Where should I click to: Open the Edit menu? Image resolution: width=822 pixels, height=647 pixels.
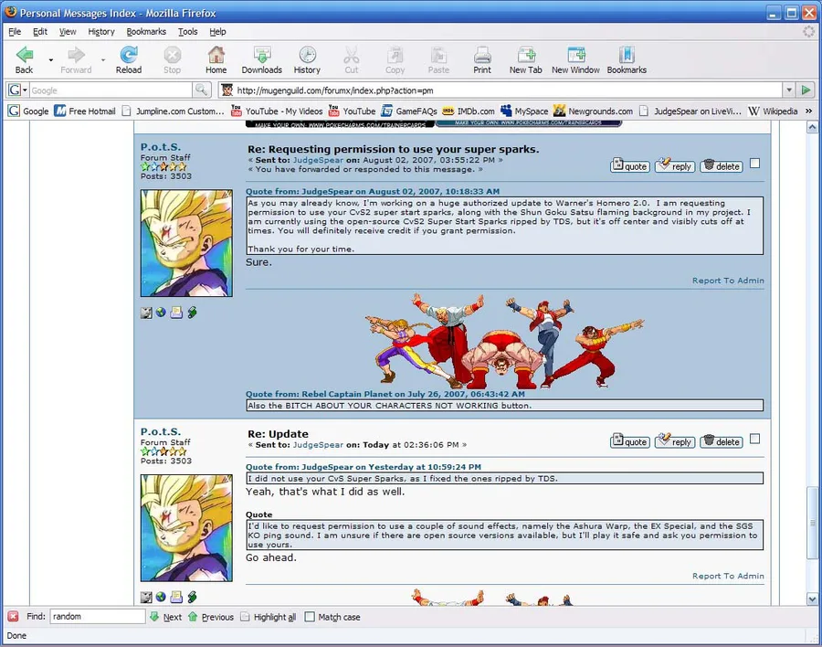point(40,31)
